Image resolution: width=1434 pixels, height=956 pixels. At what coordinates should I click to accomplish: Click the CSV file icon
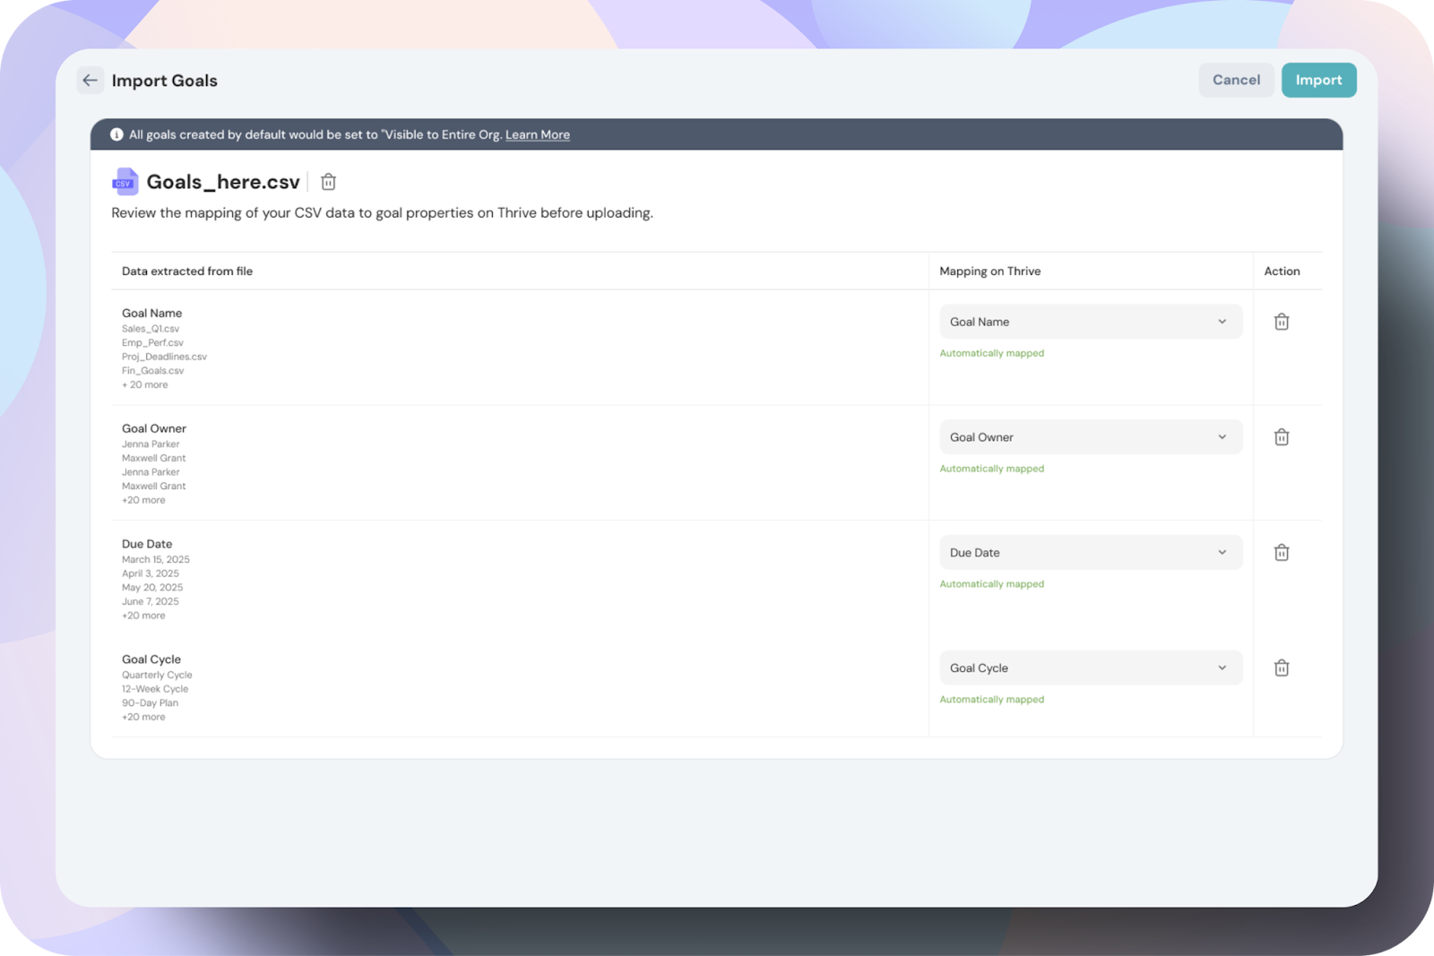pos(125,182)
